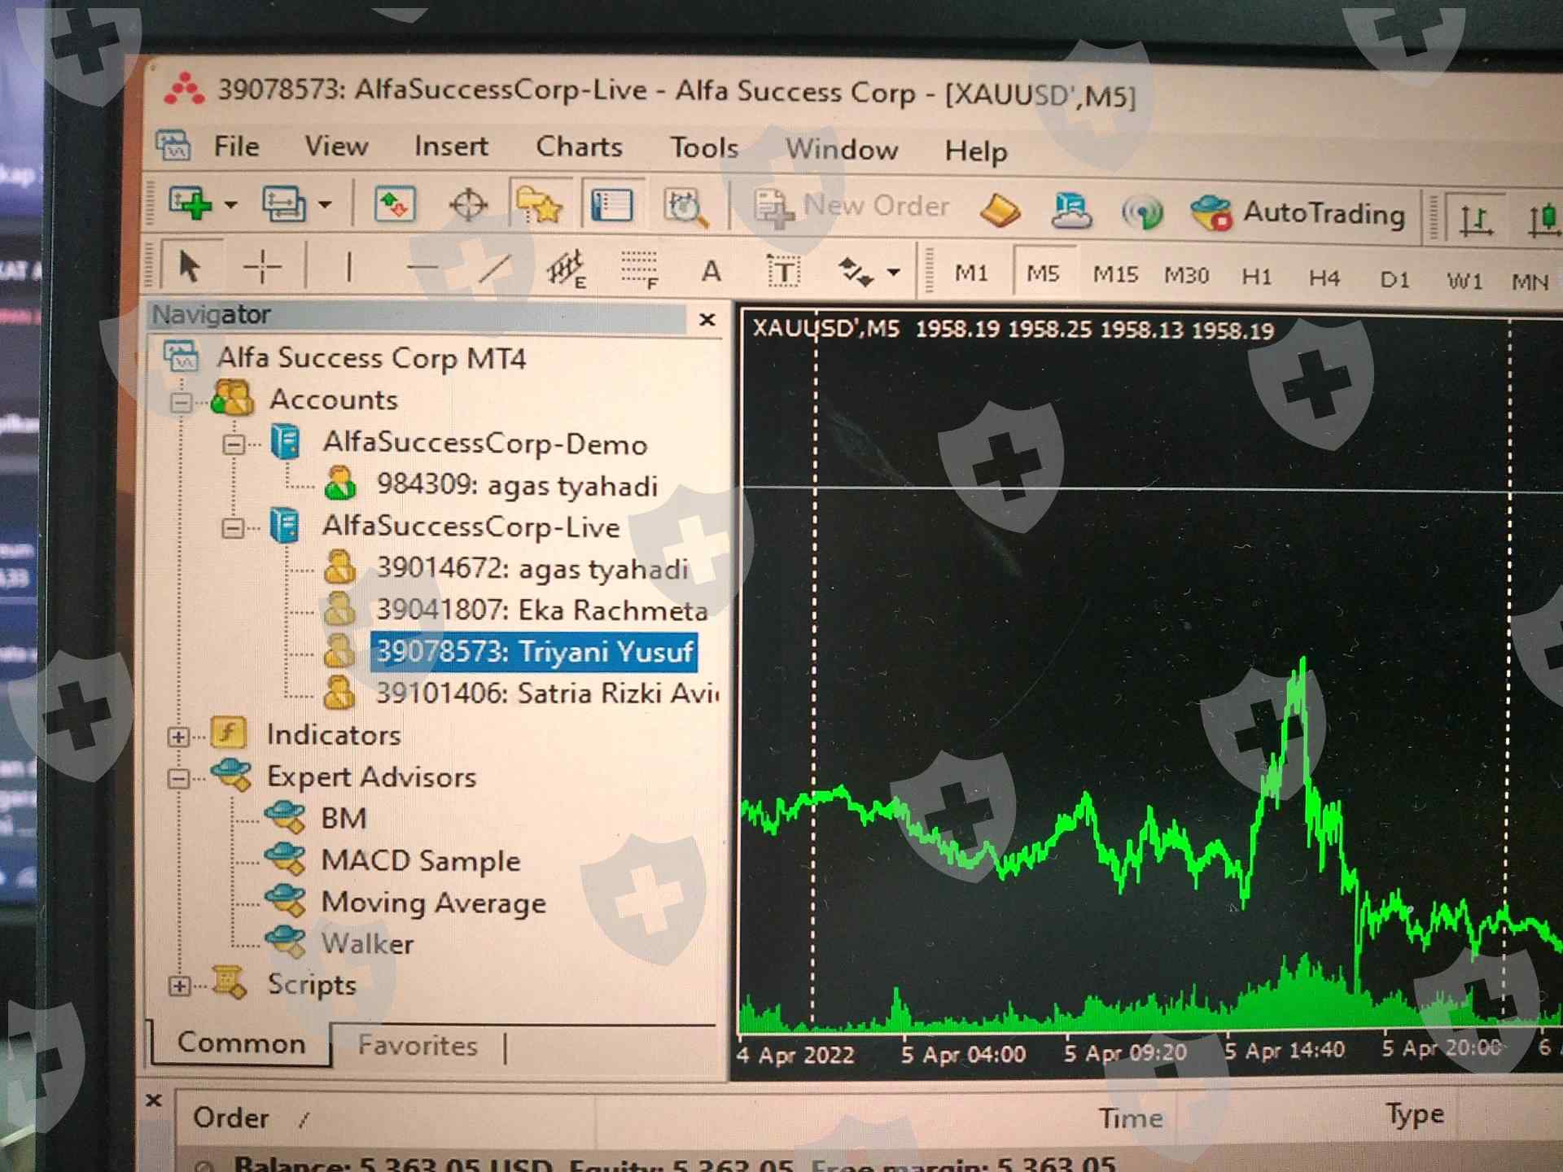The height and width of the screenshot is (1172, 1563).
Task: Toggle the AutoTrading button
Action: [x=1298, y=214]
